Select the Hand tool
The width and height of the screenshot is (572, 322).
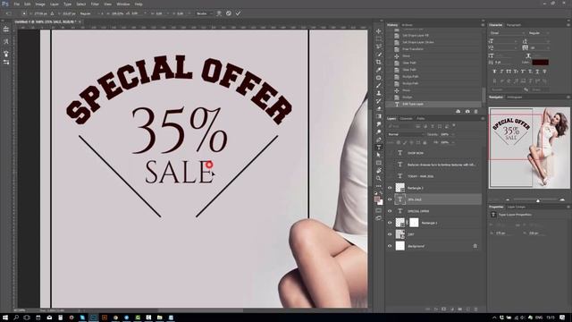[x=379, y=171]
